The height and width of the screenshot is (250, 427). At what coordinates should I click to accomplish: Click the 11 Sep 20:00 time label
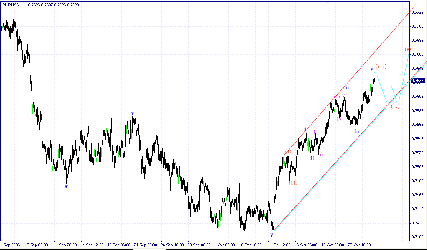point(65,245)
